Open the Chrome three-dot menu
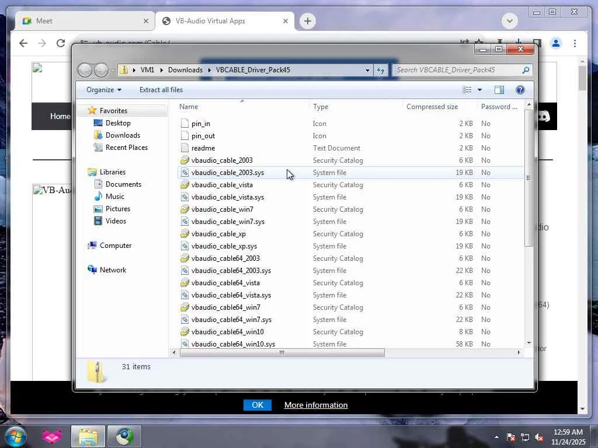Viewport: 598px width, 448px height. tap(575, 43)
